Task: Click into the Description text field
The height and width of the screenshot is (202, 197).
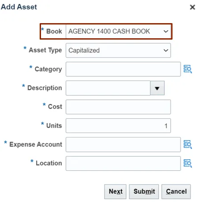Action: [108, 88]
